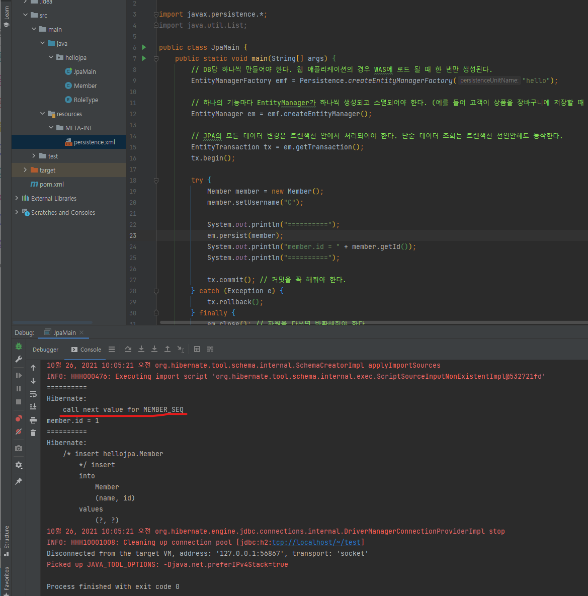588x596 pixels.
Task: Click the Step Over icon
Action: point(128,350)
